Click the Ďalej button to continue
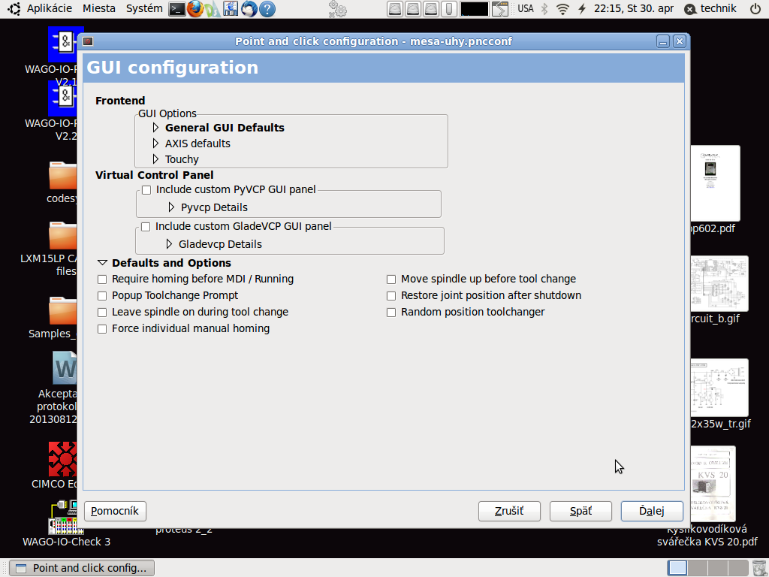 pyautogui.click(x=651, y=511)
